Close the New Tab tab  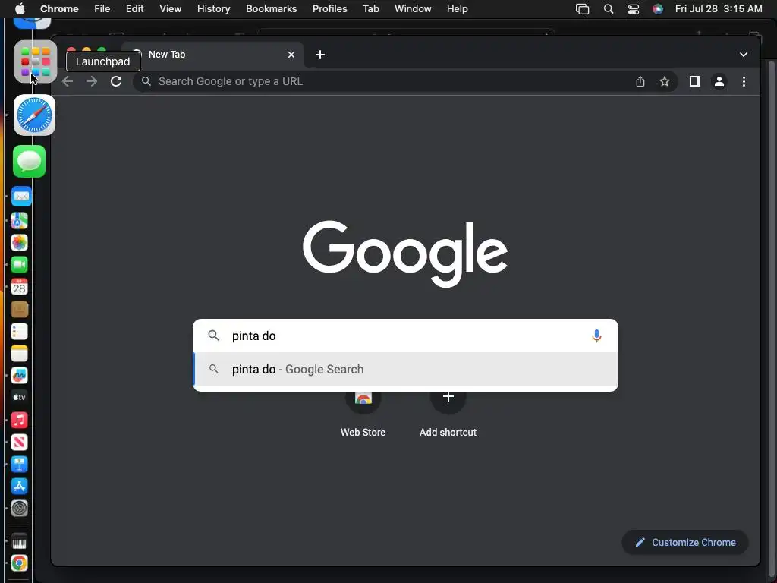click(291, 55)
